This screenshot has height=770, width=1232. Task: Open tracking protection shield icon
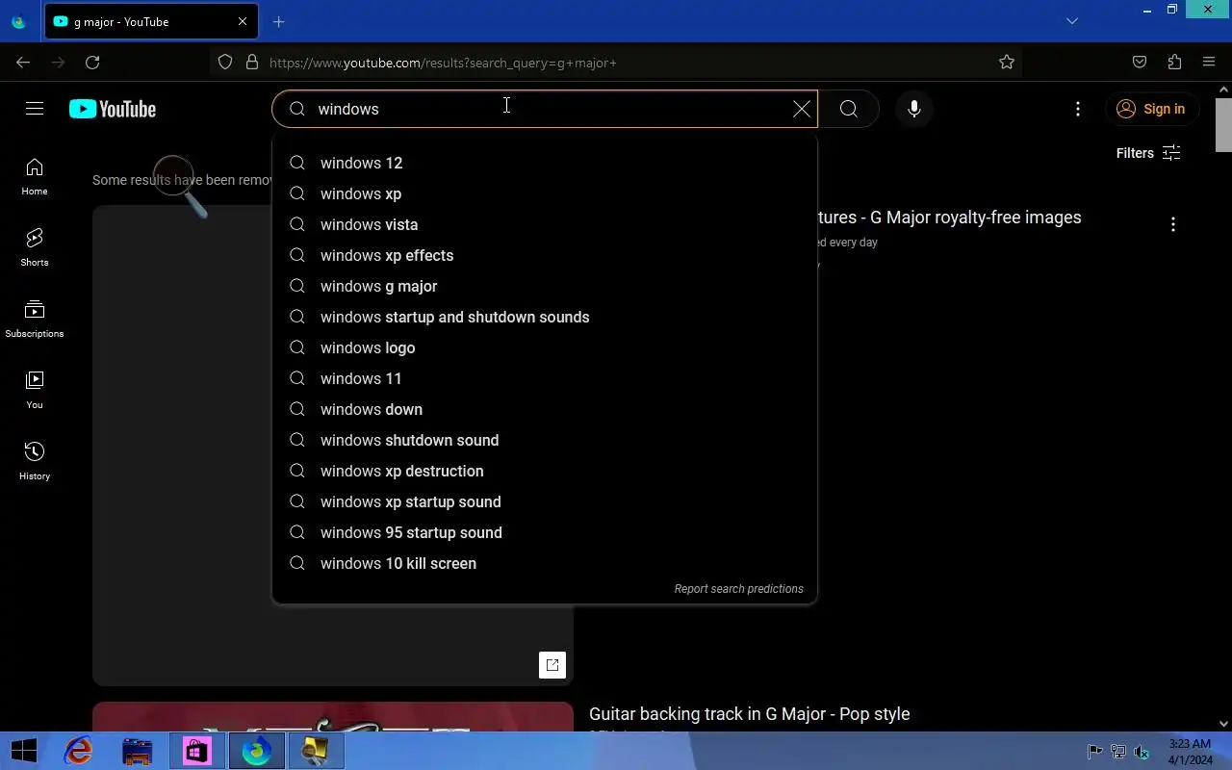[225, 63]
